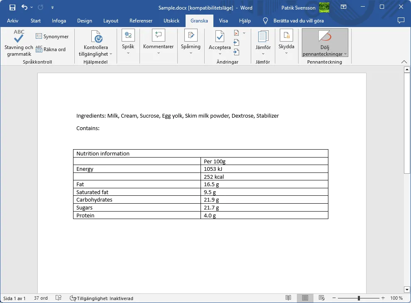Click the user profile picture
The width and height of the screenshot is (411, 303).
click(324, 7)
